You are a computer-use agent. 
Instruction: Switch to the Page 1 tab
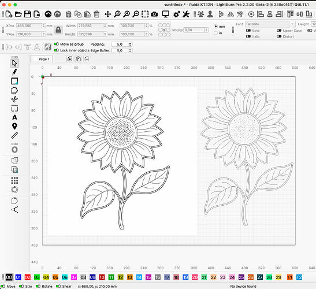[x=42, y=59]
